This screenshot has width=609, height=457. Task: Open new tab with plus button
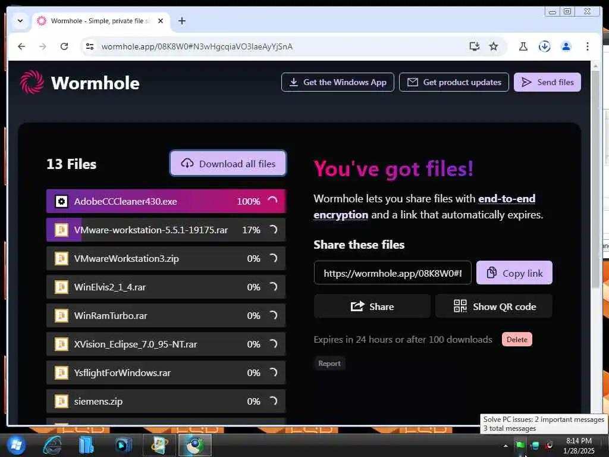[182, 21]
